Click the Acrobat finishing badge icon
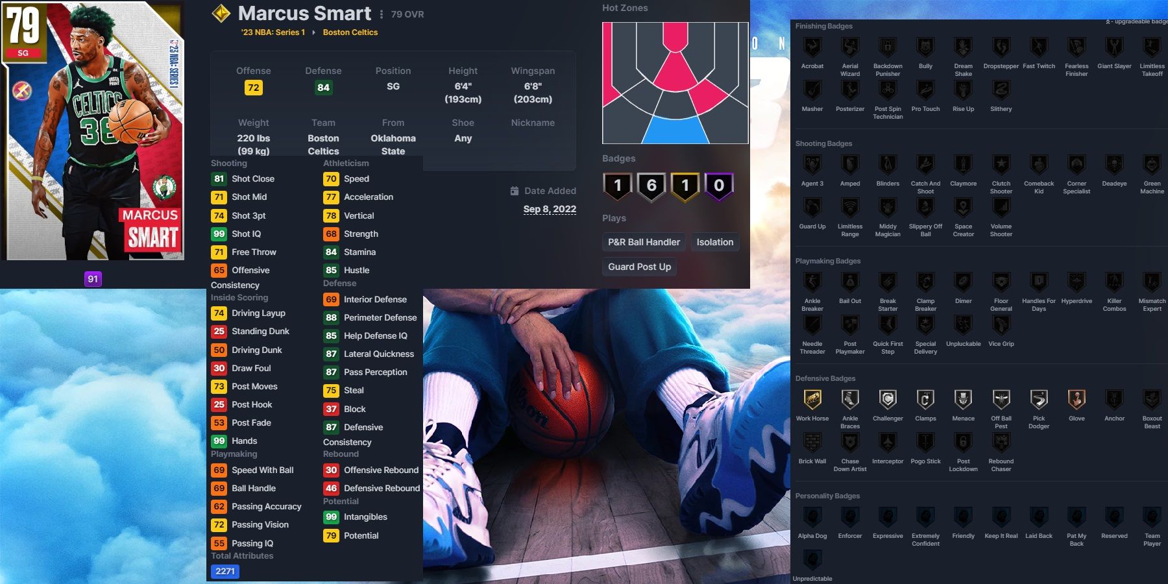 pos(812,47)
